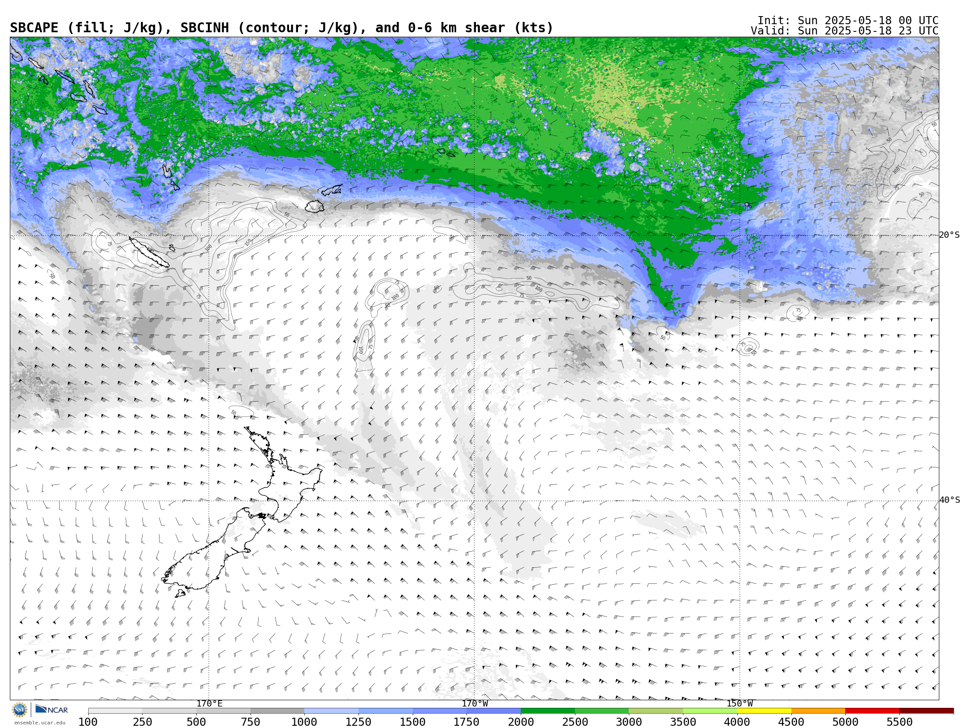Click the dark green 2000–2500 colorbar segment
Image resolution: width=968 pixels, height=728 pixels.
tap(548, 711)
